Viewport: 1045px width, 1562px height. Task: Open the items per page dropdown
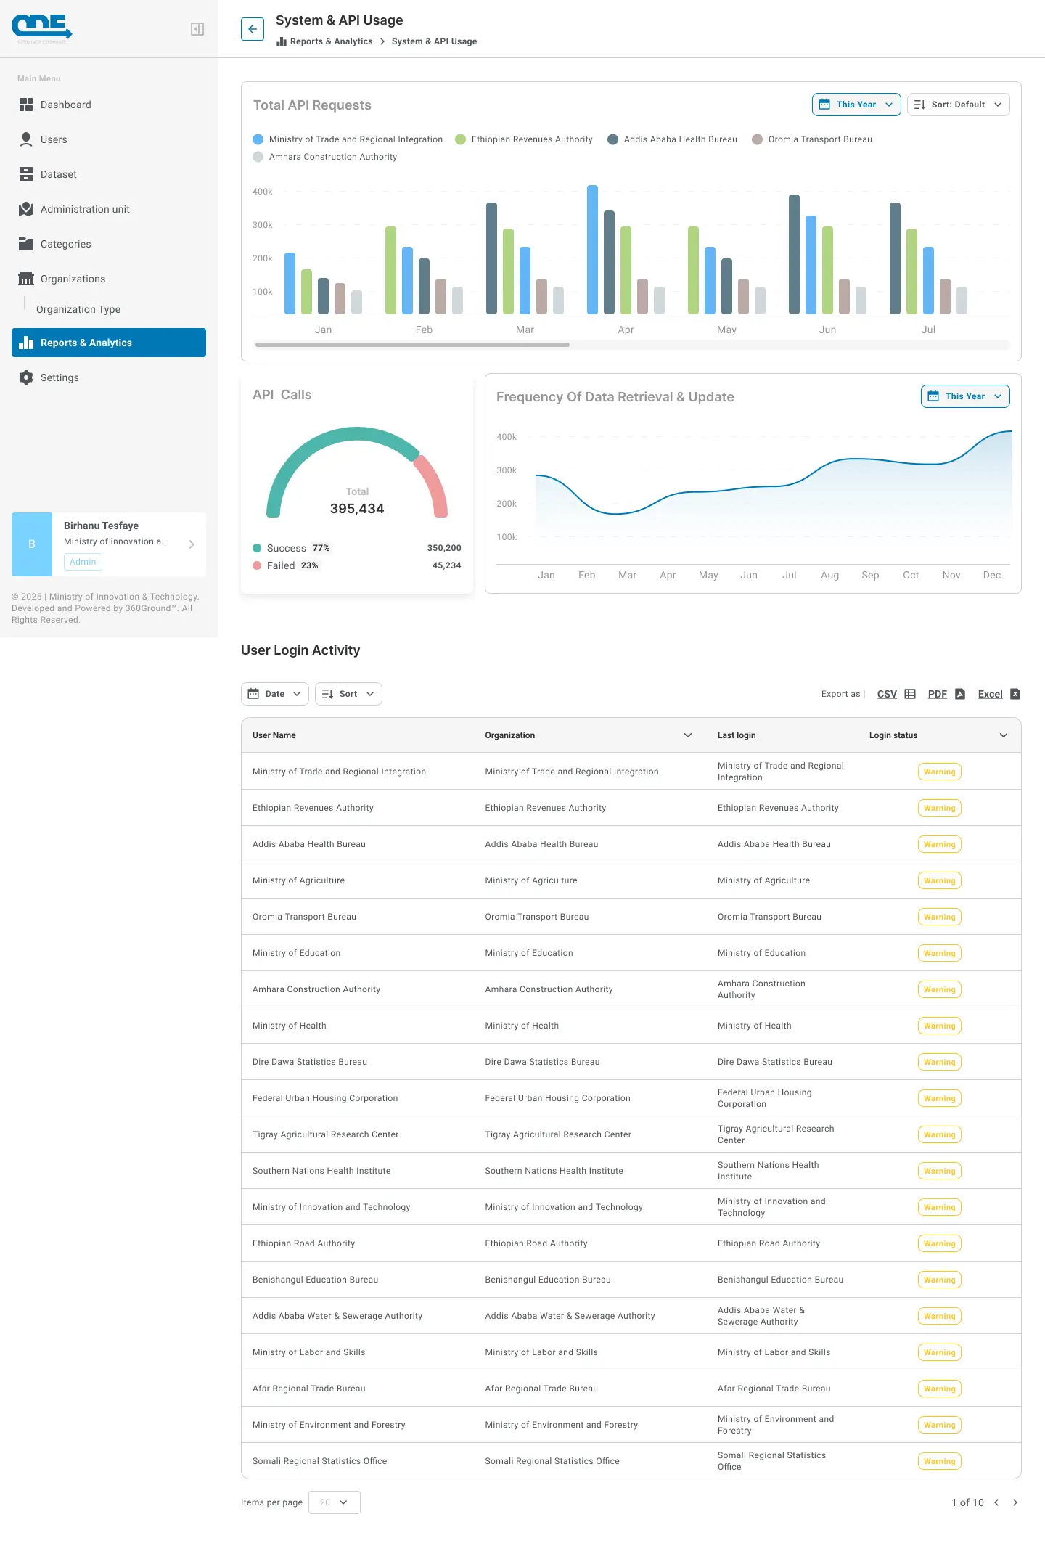(334, 1502)
